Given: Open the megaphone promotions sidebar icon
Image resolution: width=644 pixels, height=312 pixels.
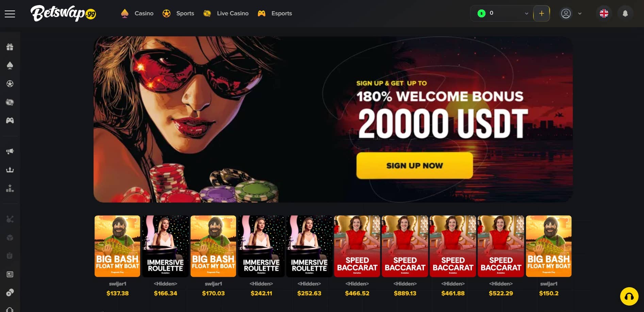Looking at the screenshot, I should (x=10, y=151).
